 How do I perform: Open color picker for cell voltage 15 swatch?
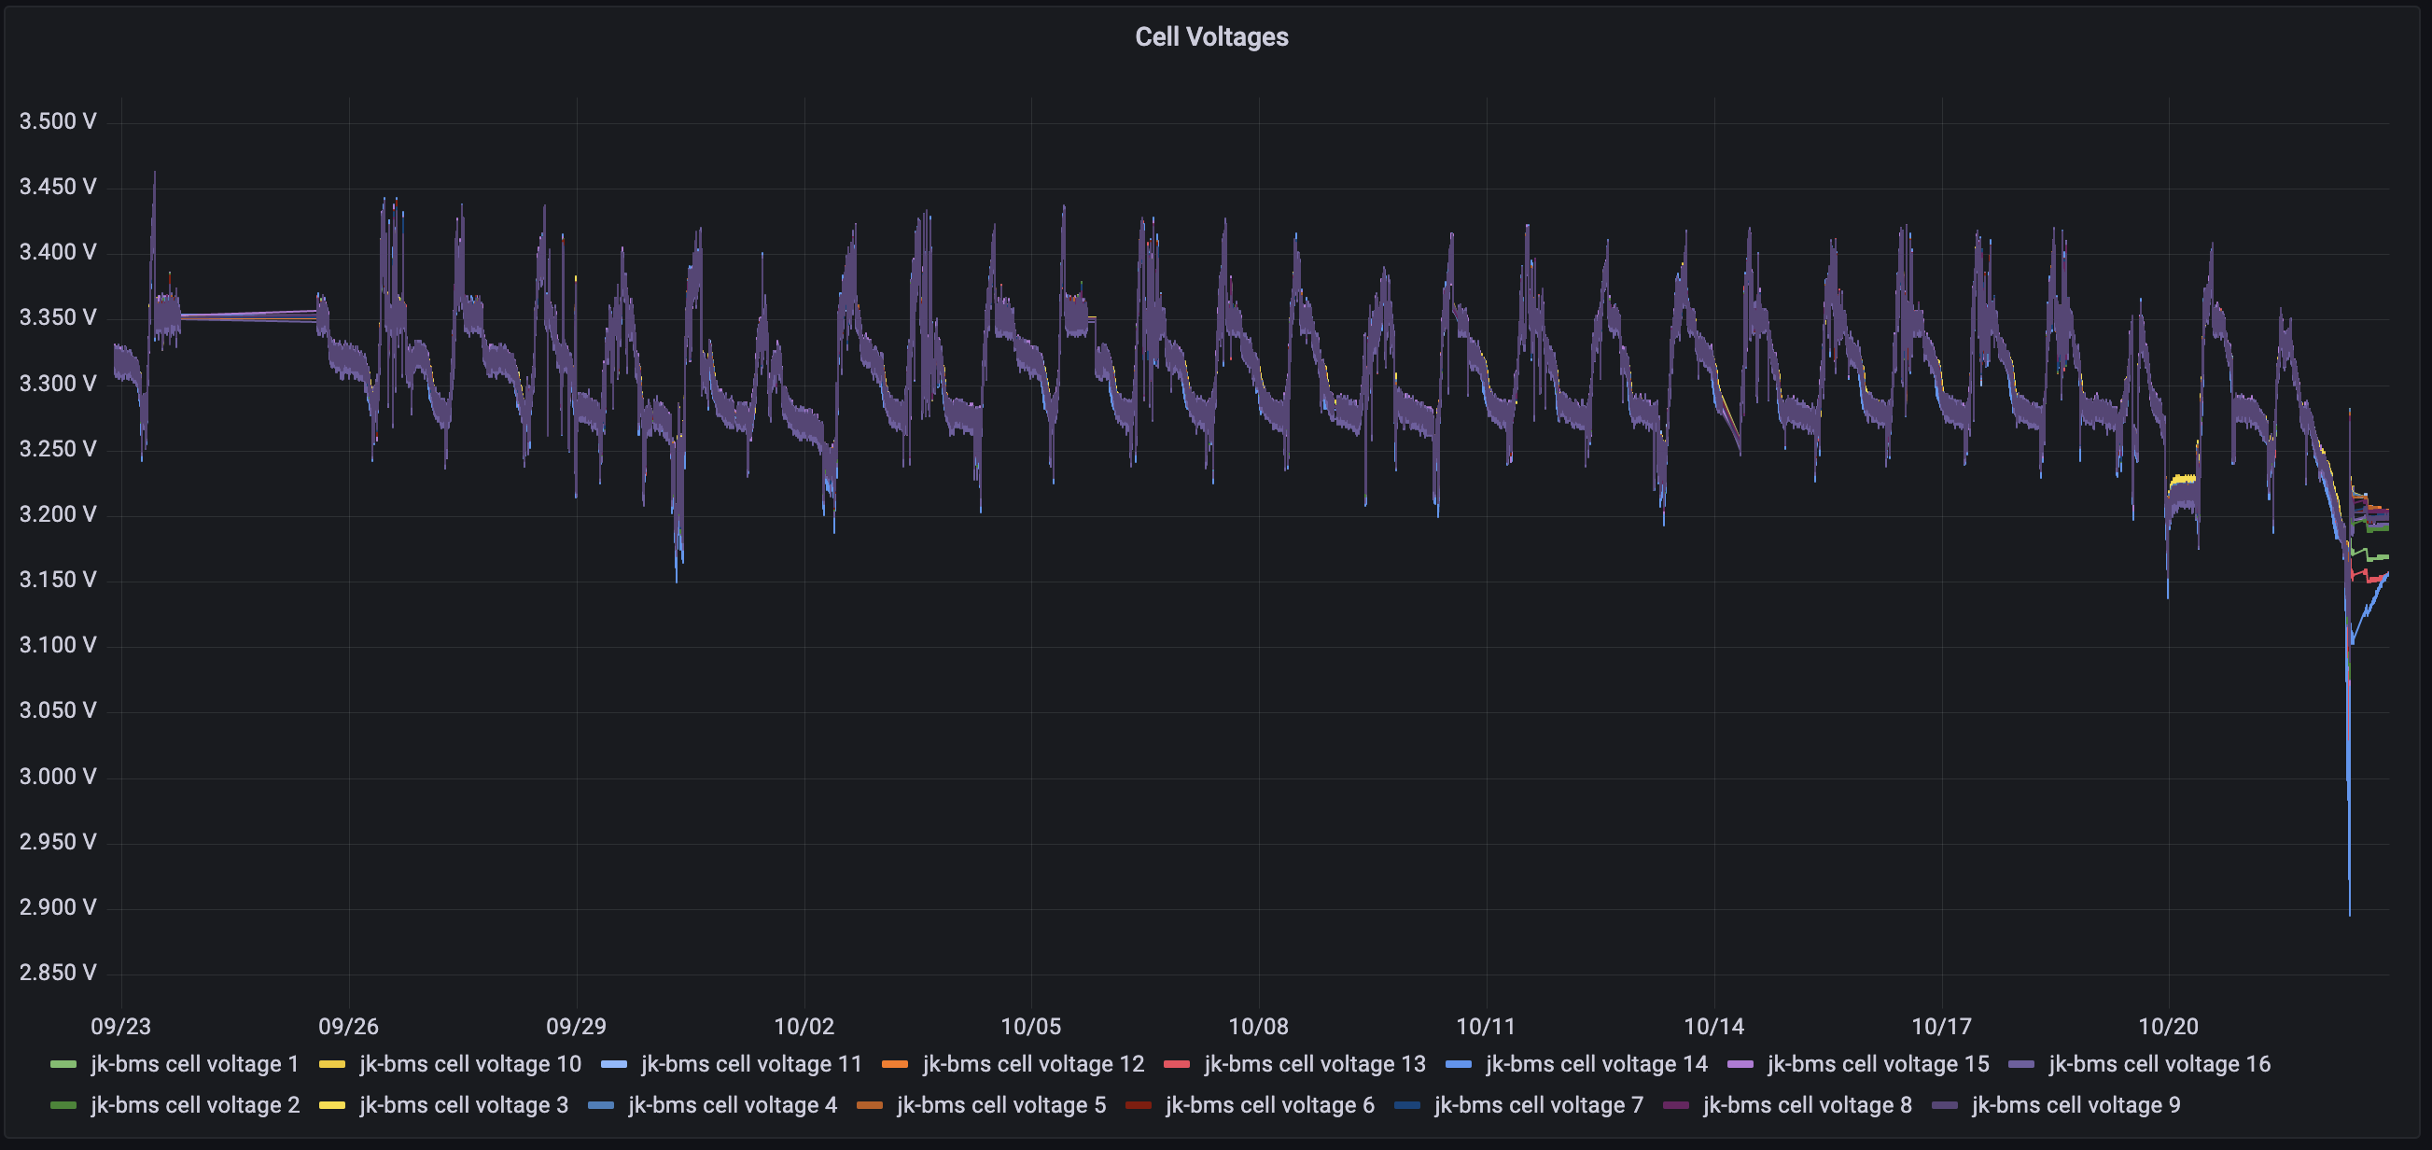coord(1739,1065)
